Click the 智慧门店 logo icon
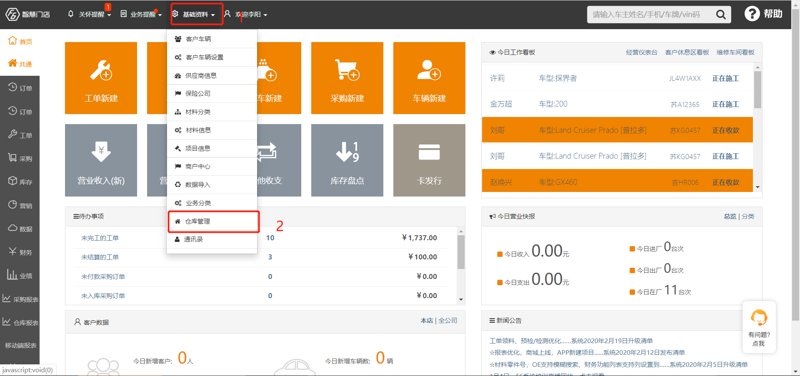Screen dimensions: 800x376 [12, 14]
